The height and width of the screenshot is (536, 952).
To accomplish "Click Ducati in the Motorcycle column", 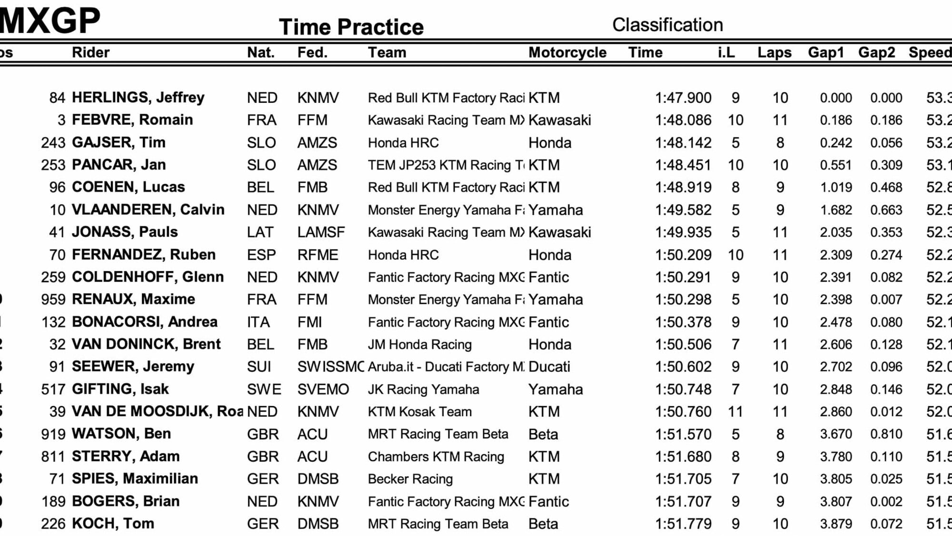I will [x=549, y=367].
